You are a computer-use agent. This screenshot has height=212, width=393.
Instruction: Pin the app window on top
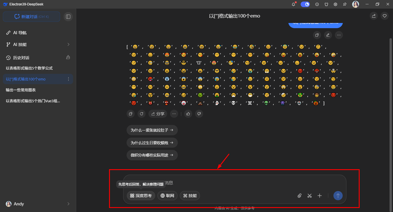(x=345, y=4)
